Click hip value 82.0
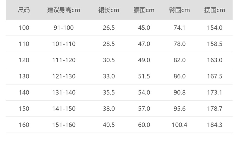The image size is (238, 146). (180, 60)
